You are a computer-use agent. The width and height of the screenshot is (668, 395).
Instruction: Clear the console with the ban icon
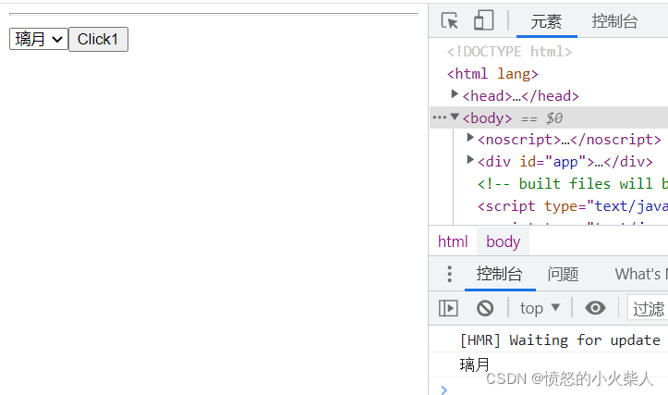click(x=485, y=308)
